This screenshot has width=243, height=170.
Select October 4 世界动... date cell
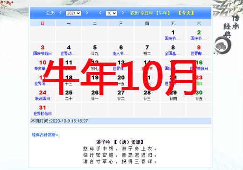[69, 50]
